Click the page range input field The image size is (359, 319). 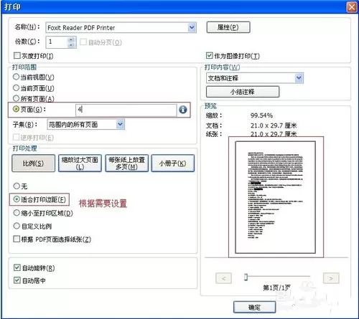(126, 110)
